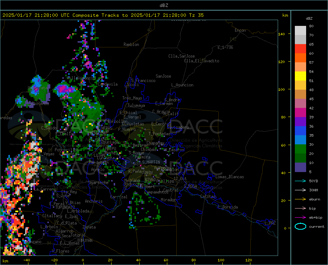
Task: Click the TUPUNGATO label on map
Action: (65, 207)
